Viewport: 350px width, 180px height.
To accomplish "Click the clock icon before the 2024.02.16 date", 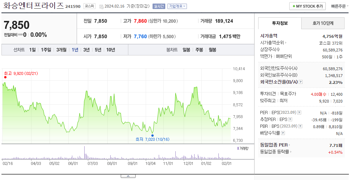I will click(101, 6).
